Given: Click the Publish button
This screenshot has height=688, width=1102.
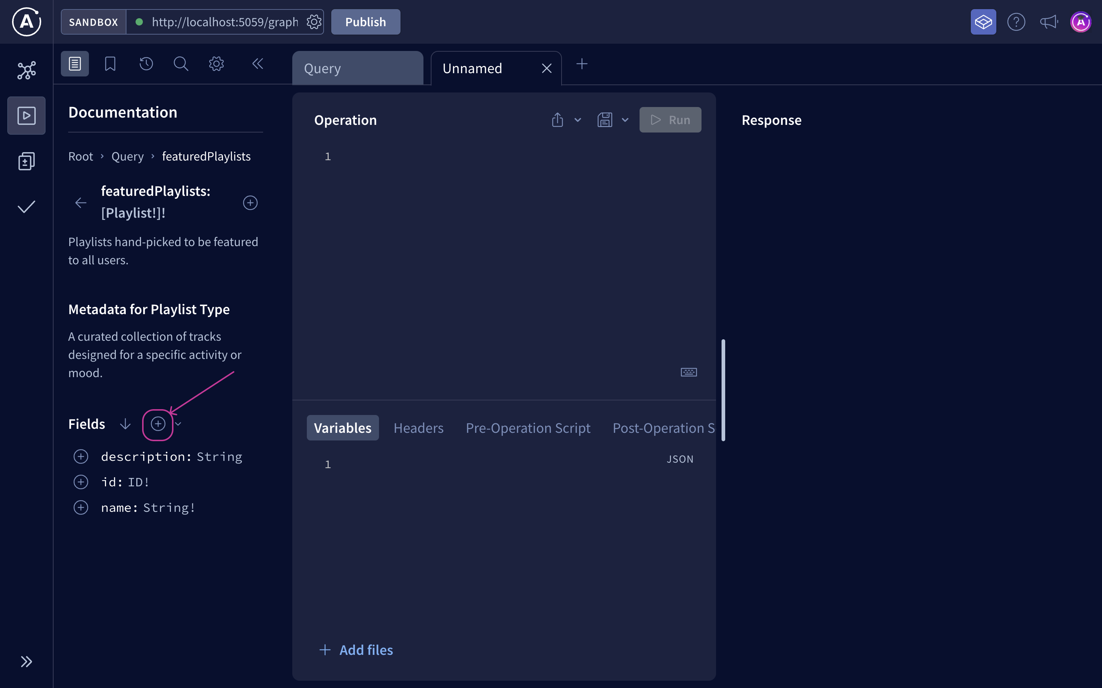Looking at the screenshot, I should point(365,21).
